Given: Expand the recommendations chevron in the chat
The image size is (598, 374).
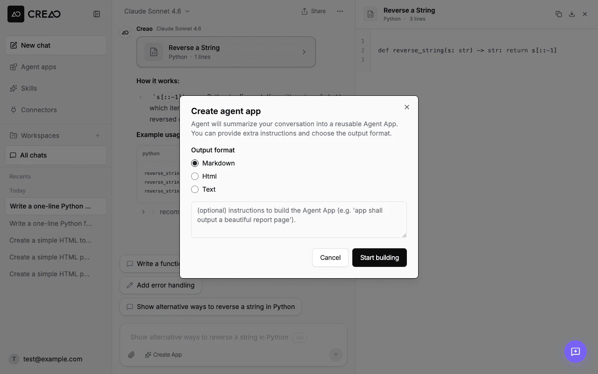Looking at the screenshot, I should click(143, 211).
